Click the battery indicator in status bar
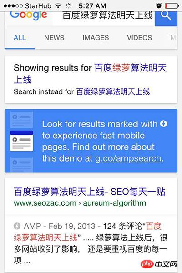The width and height of the screenshot is (182, 273). point(172,6)
